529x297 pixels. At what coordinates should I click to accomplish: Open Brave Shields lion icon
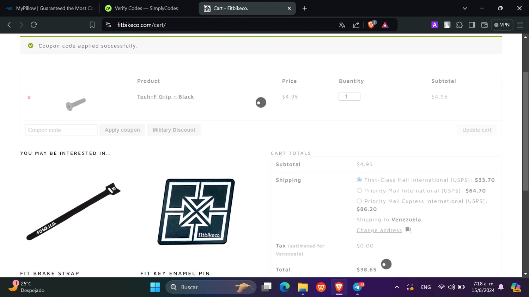(371, 25)
